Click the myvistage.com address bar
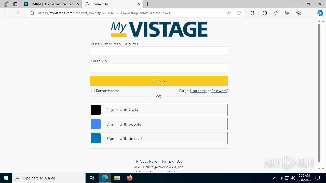326x183 pixels. pos(104,13)
